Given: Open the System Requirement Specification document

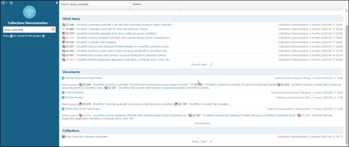Looking at the screenshot, I should pos(83,109).
